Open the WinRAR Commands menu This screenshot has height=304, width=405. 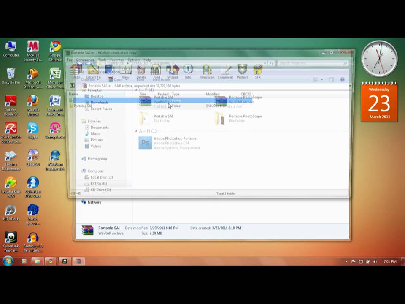click(x=85, y=60)
